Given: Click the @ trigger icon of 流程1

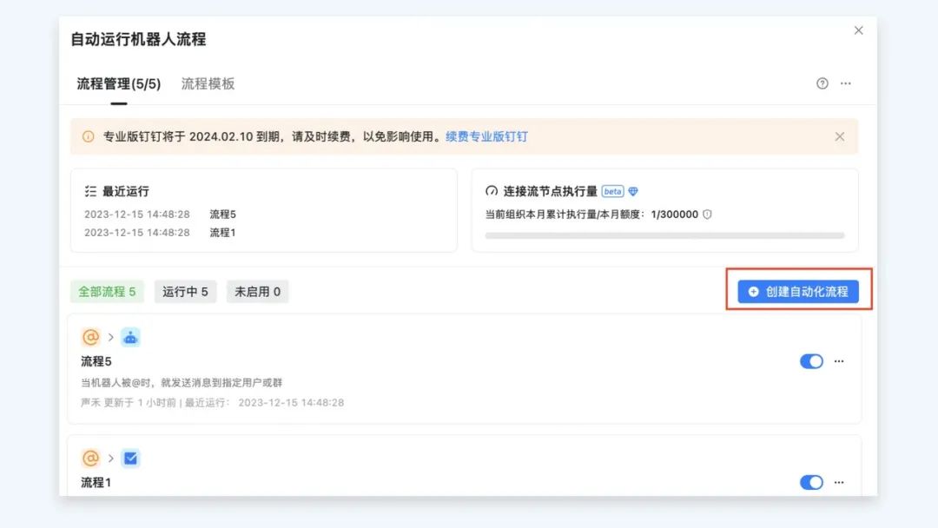Looking at the screenshot, I should point(90,459).
